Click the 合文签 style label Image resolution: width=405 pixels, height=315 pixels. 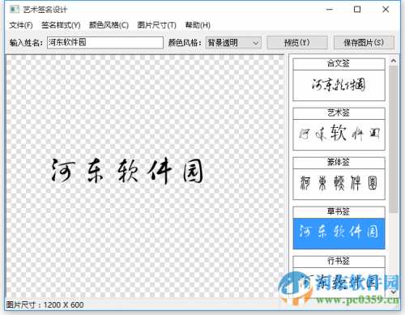click(339, 63)
